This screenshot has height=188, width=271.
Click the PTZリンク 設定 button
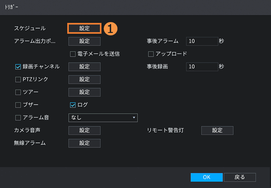pos(84,80)
